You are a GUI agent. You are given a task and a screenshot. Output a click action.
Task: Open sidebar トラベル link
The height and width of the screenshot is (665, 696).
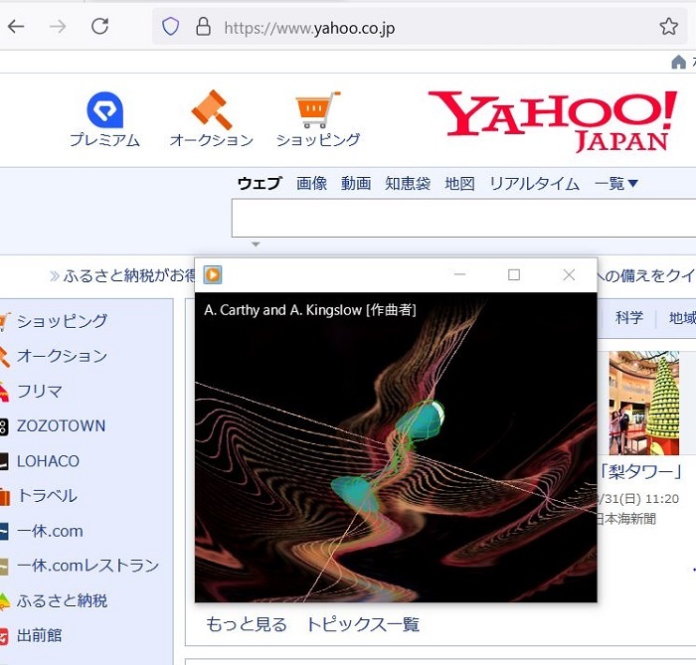[x=47, y=496]
